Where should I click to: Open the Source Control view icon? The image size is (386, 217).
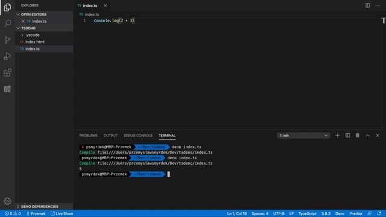coord(7,40)
